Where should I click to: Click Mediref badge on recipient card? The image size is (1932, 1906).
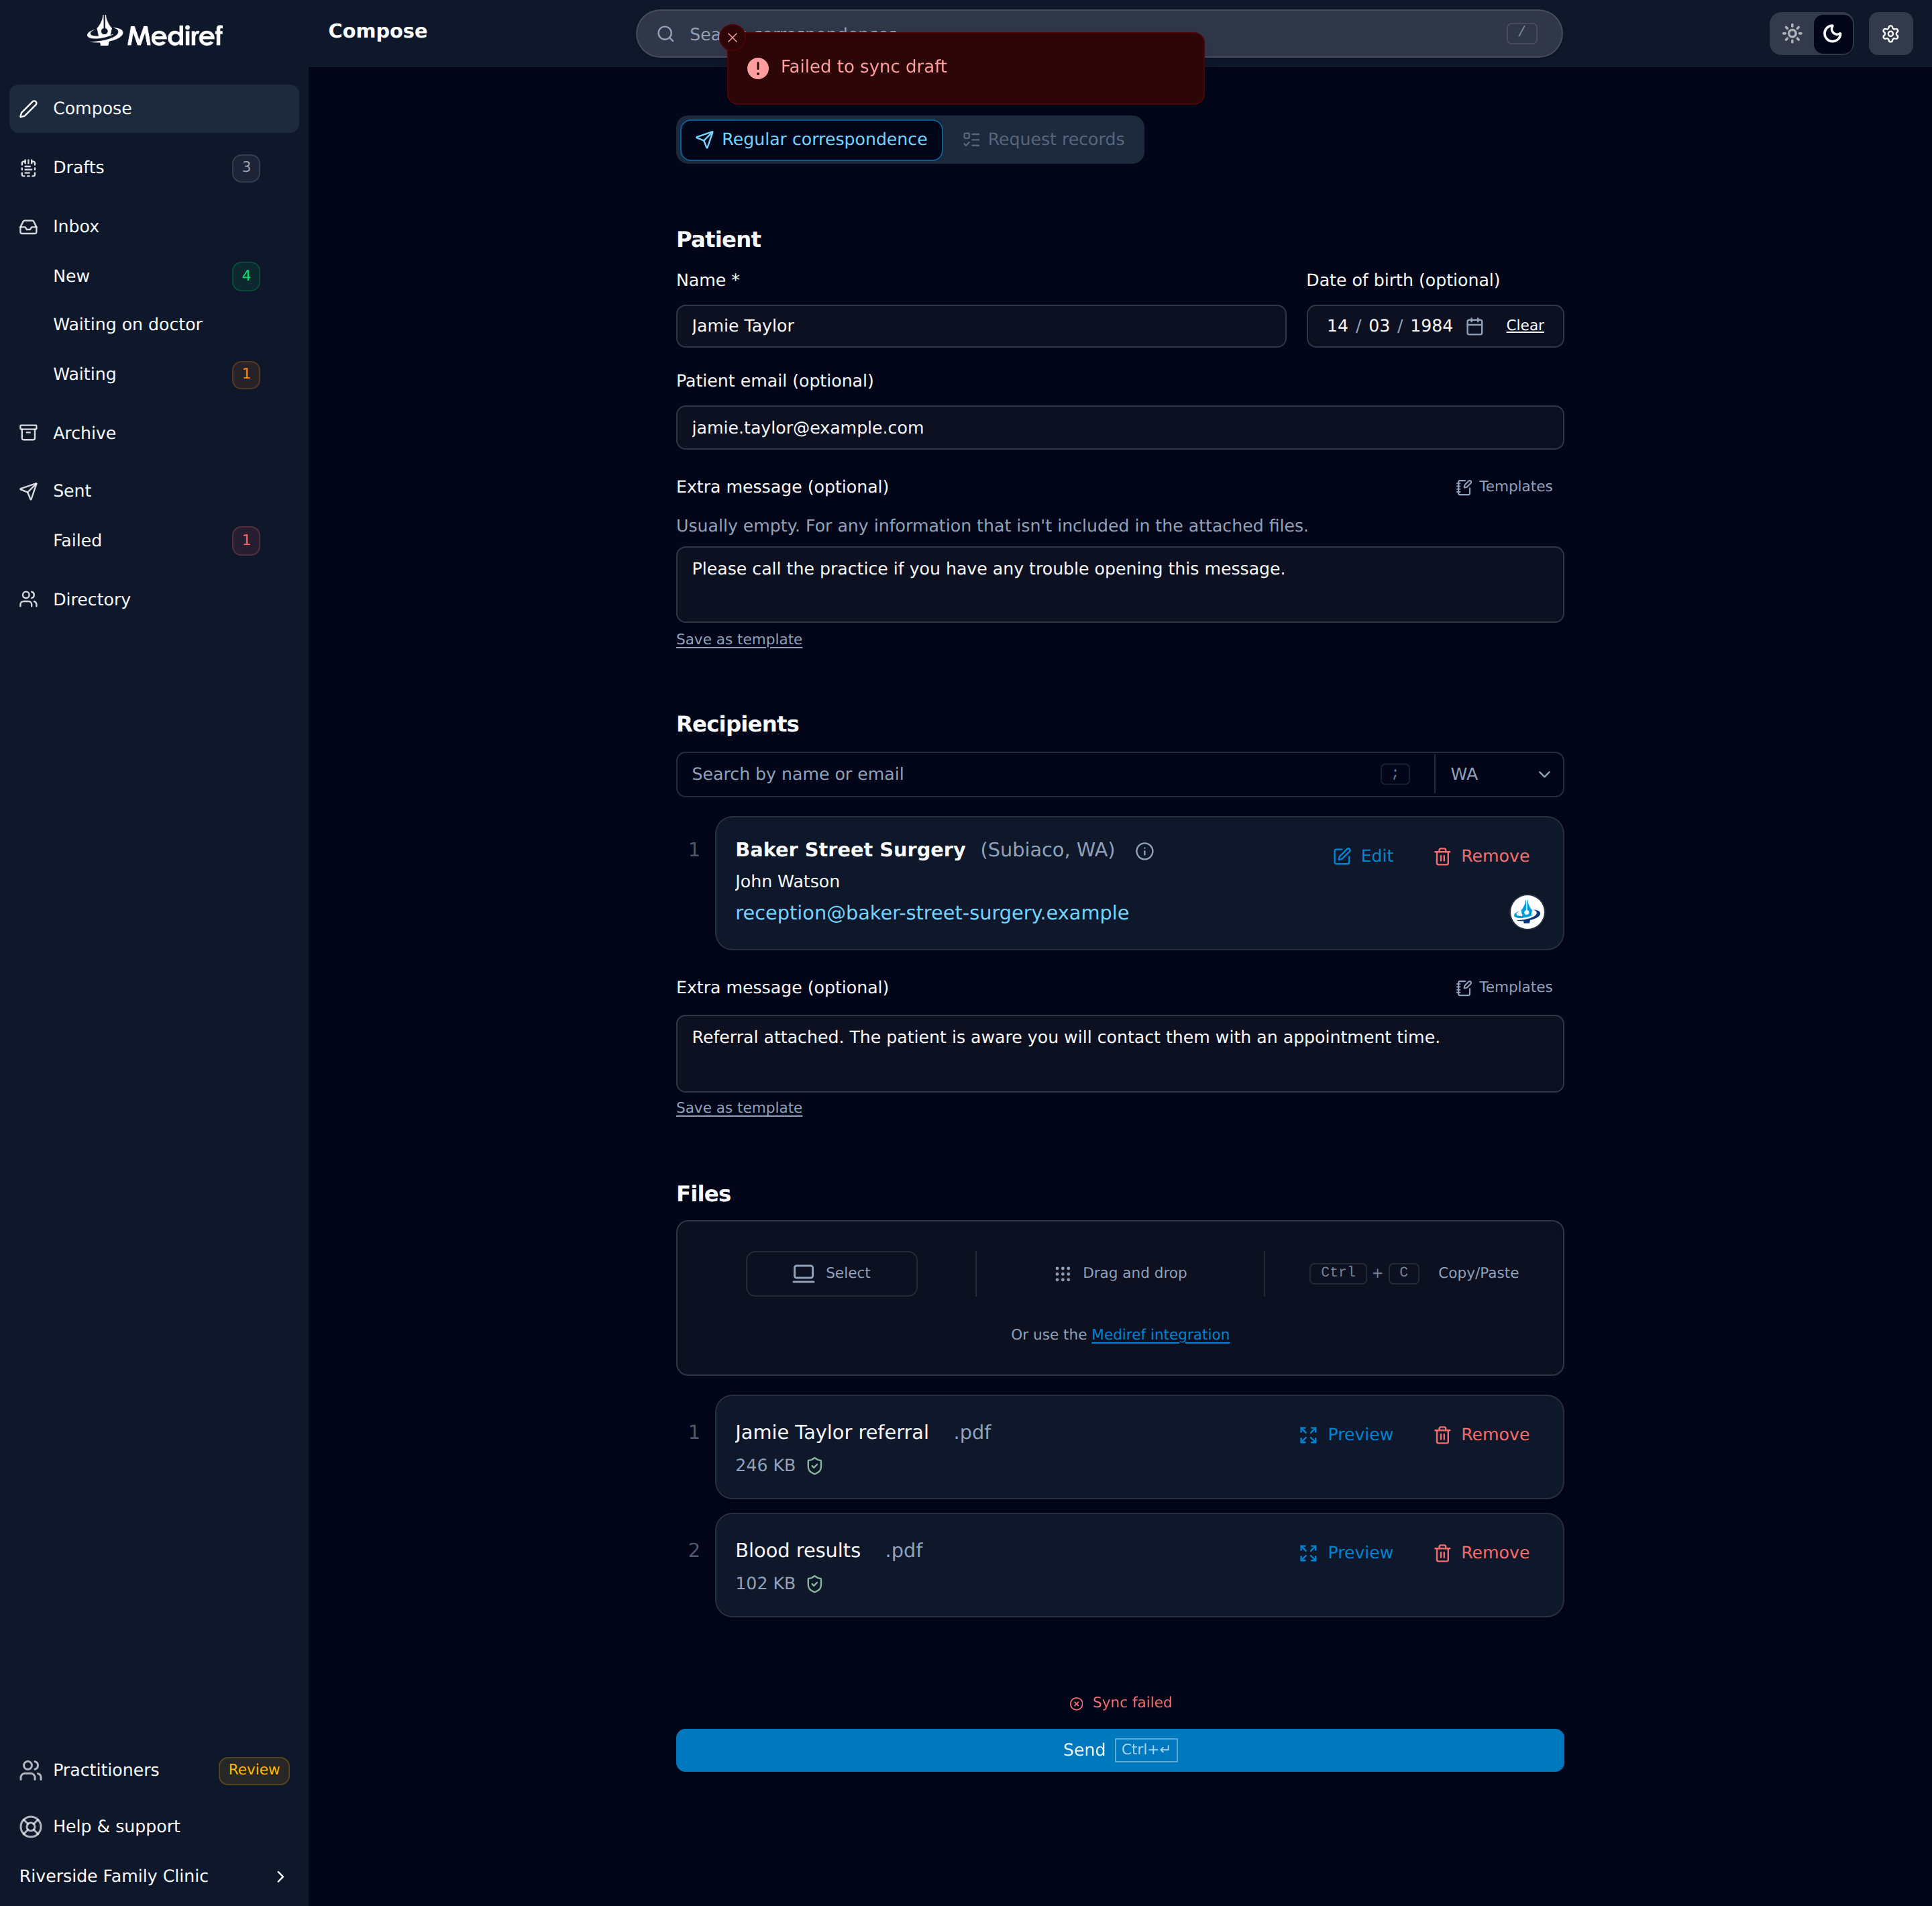pos(1526,913)
